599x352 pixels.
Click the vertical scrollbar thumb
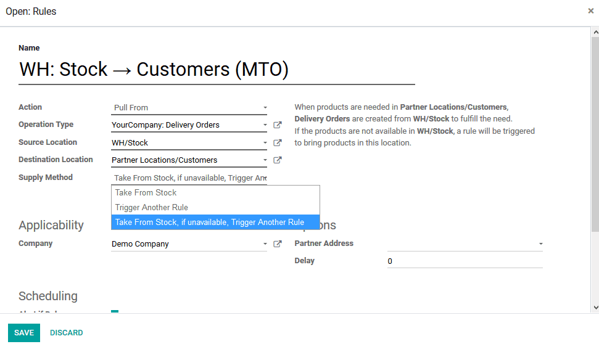pyautogui.click(x=595, y=134)
